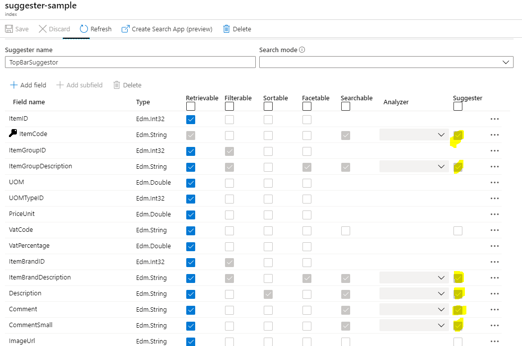Select the ImageUrl field name
This screenshot has width=522, height=346.
22,341
